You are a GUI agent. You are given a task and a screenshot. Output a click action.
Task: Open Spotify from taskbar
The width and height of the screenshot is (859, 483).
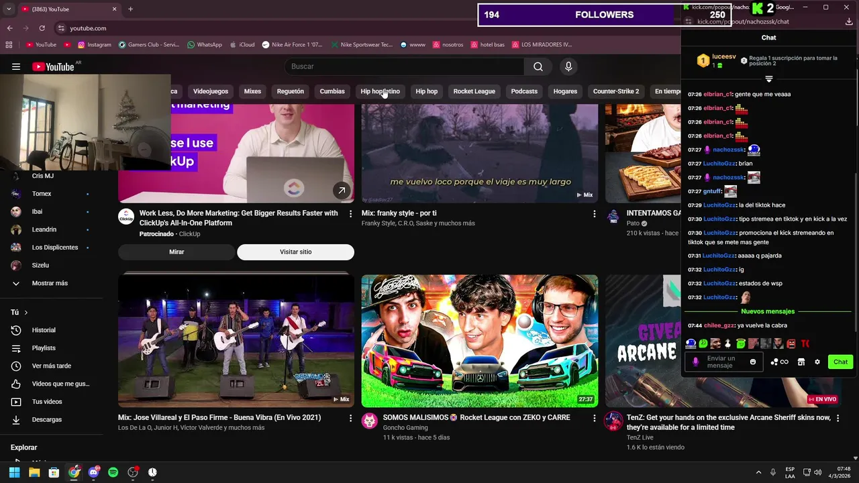pyautogui.click(x=113, y=472)
